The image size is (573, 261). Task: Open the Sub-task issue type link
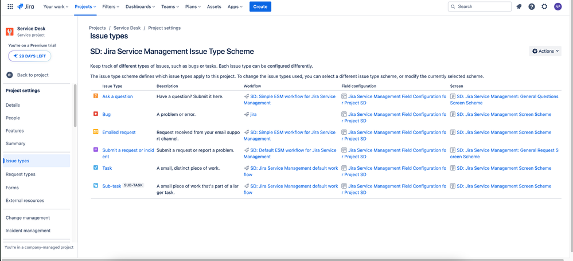point(111,186)
